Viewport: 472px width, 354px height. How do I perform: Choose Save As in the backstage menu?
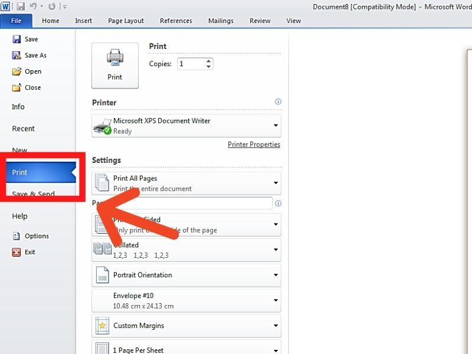pyautogui.click(x=29, y=55)
